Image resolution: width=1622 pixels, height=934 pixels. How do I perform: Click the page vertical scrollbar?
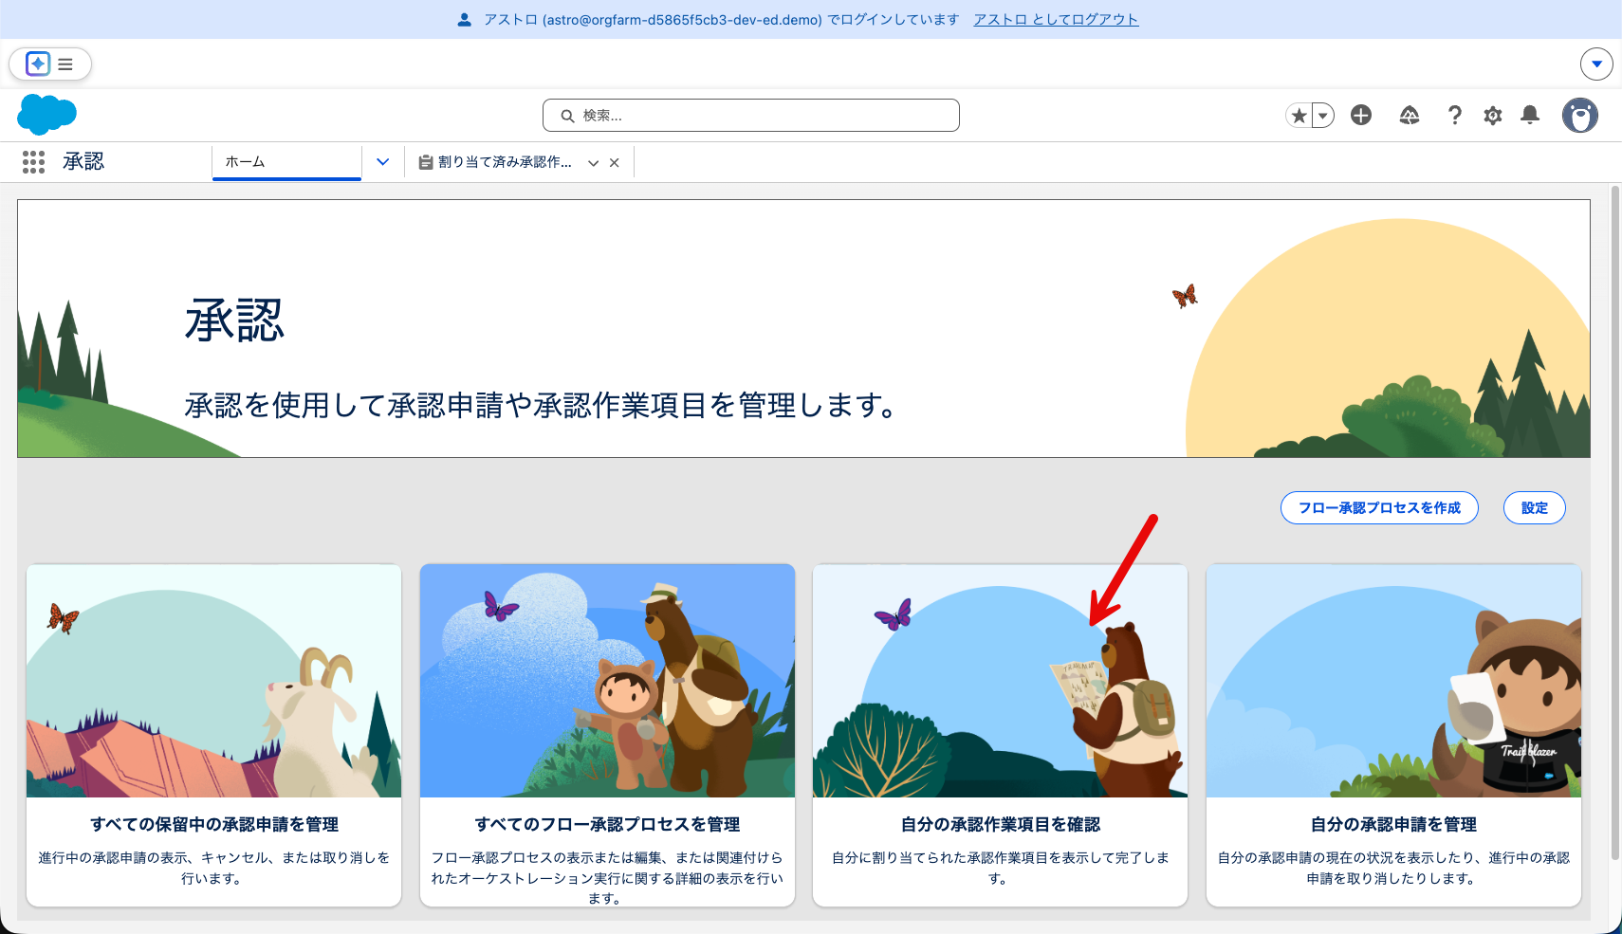point(1615,522)
